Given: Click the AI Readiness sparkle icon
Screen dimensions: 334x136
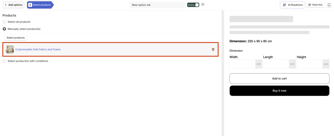Looking at the screenshot, I should [284, 5].
